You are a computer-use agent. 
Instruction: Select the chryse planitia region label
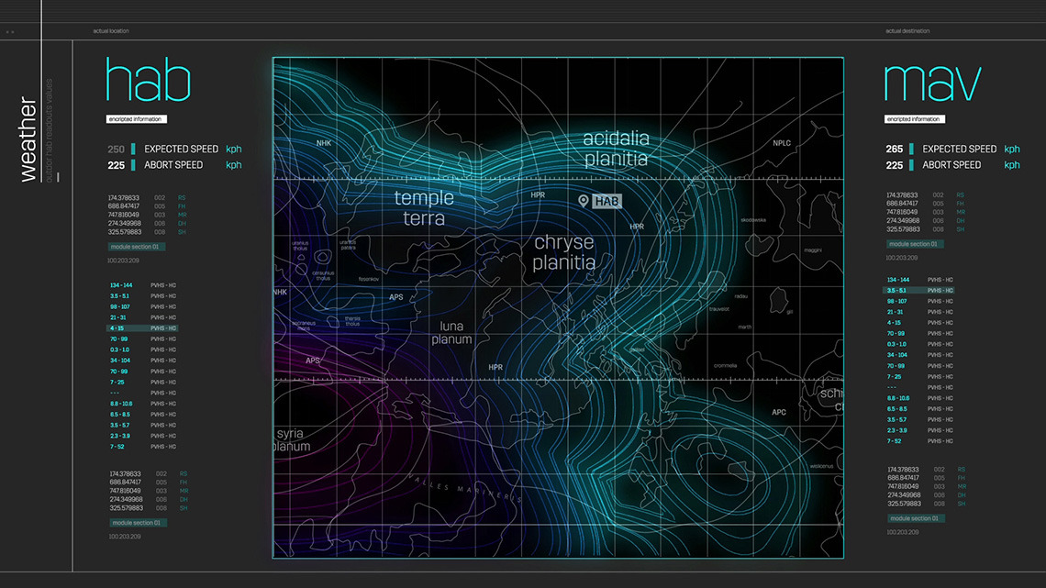click(x=564, y=252)
